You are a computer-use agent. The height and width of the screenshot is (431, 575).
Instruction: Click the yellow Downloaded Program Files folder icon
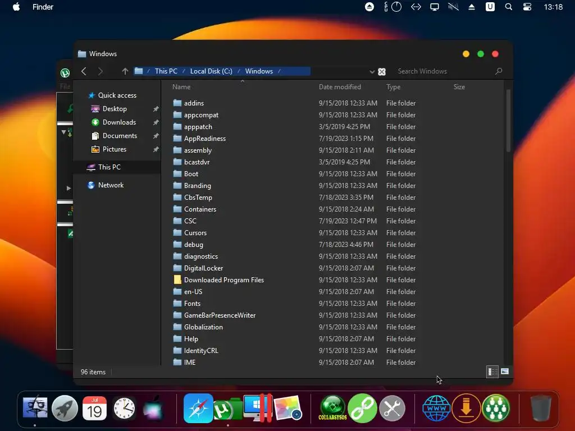click(x=177, y=280)
